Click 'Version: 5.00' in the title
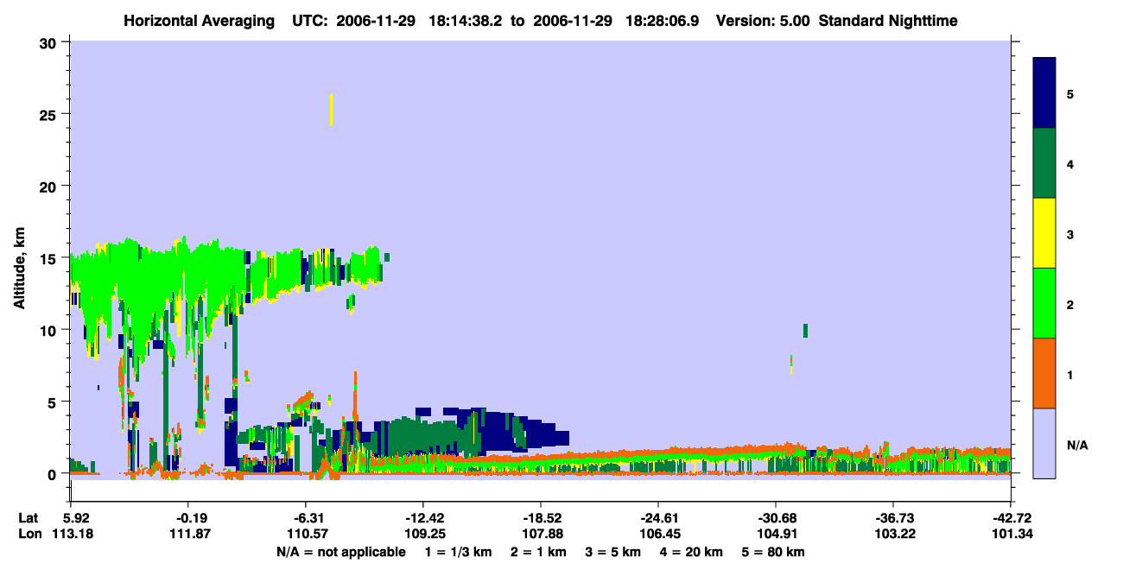 tap(763, 20)
